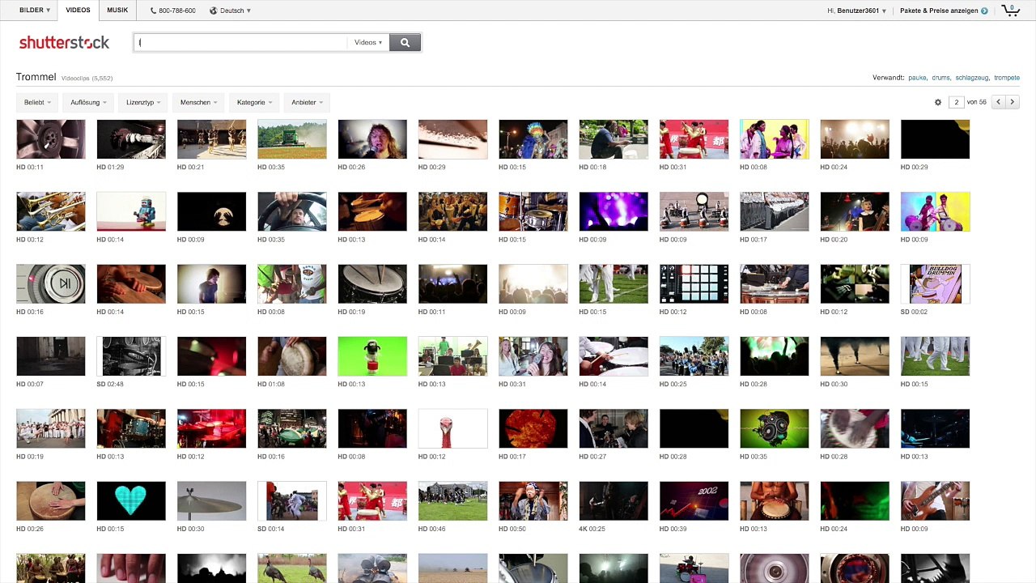1036x583 pixels.
Task: Open the shopping cart icon
Action: tap(1010, 11)
